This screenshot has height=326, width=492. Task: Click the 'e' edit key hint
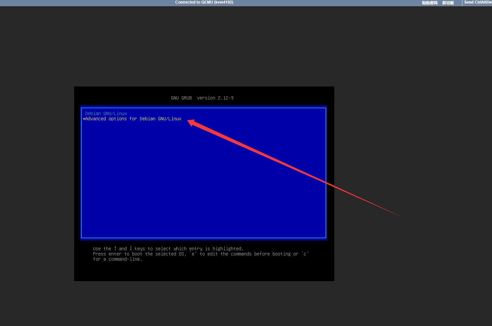click(193, 254)
